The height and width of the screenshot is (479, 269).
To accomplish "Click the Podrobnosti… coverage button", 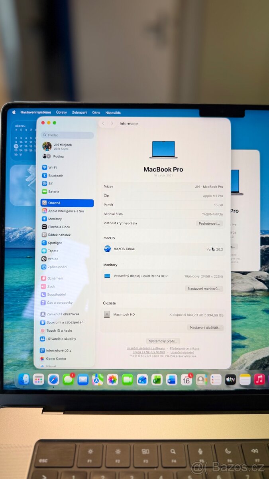I will (209, 223).
